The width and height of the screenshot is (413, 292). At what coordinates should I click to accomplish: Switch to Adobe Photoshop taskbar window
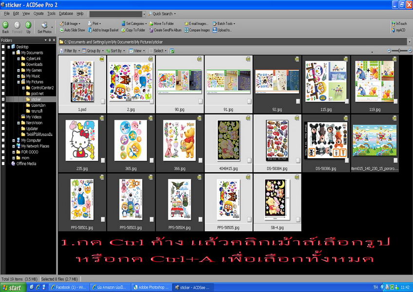(151, 287)
